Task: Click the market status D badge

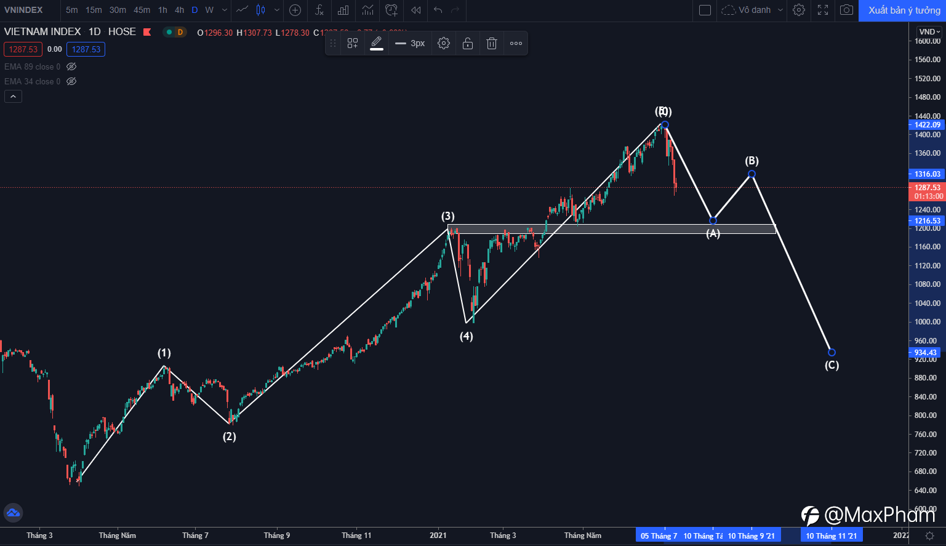Action: 180,32
